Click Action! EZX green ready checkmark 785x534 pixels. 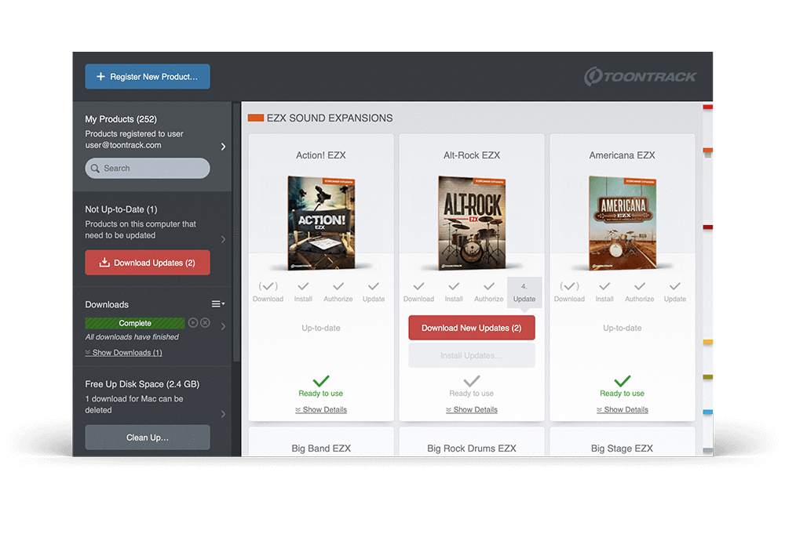click(321, 381)
